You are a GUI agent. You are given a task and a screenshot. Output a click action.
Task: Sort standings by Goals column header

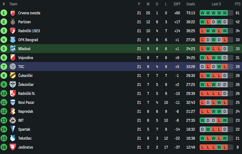click(190, 4)
